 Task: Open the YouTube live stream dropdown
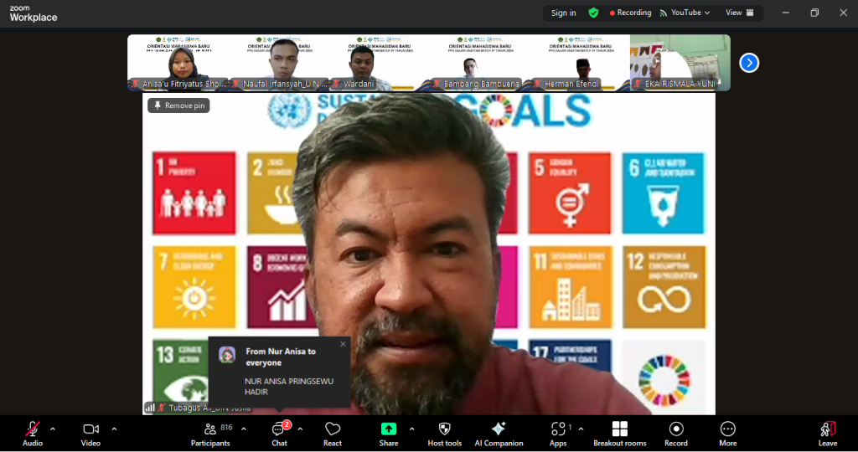(685, 13)
